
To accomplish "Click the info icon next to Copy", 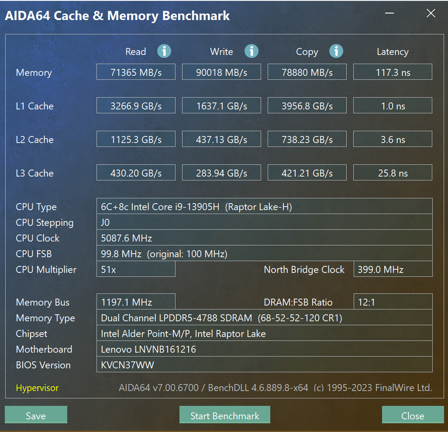I will coord(336,51).
